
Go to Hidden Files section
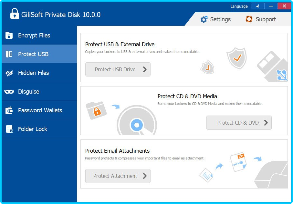click(39, 73)
